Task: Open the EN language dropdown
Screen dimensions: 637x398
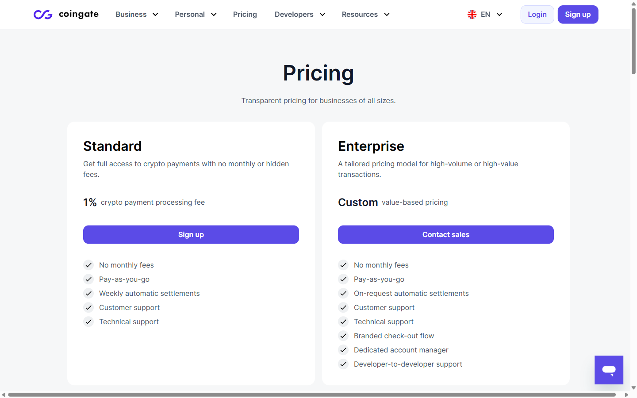Action: pos(485,14)
